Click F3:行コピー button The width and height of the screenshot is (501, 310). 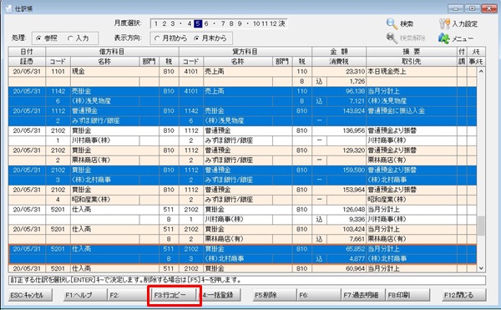point(174,295)
